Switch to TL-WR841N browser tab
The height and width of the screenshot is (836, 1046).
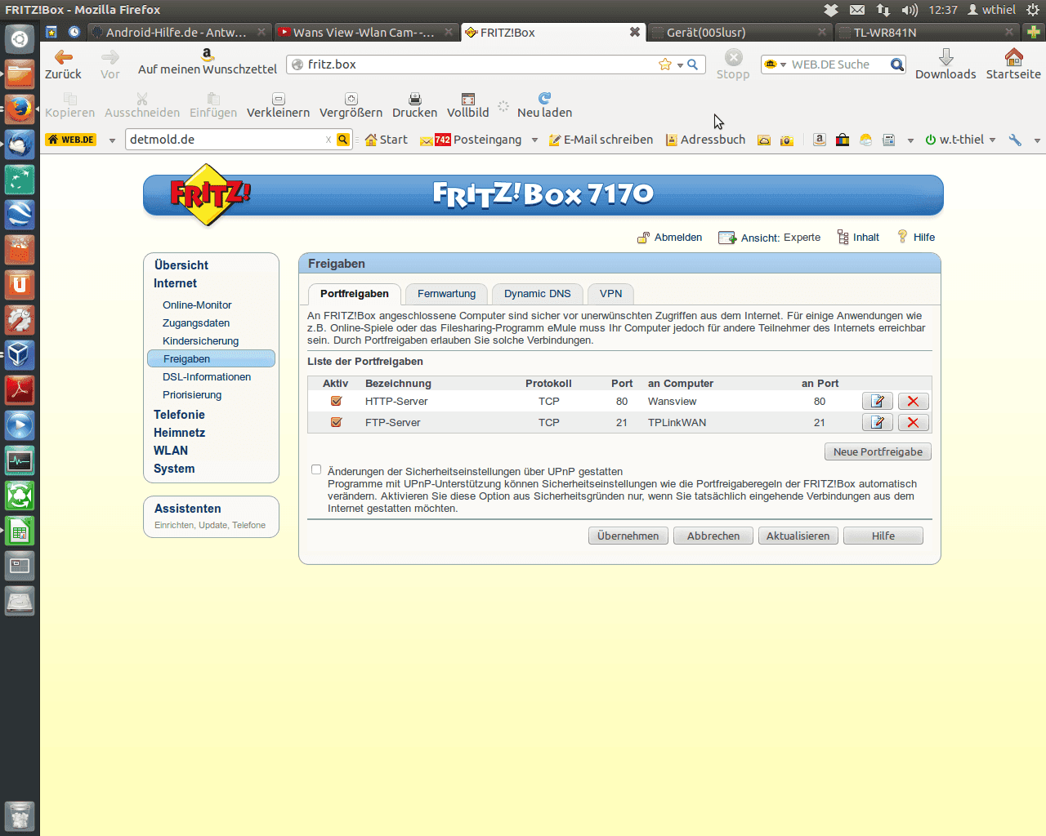point(926,33)
